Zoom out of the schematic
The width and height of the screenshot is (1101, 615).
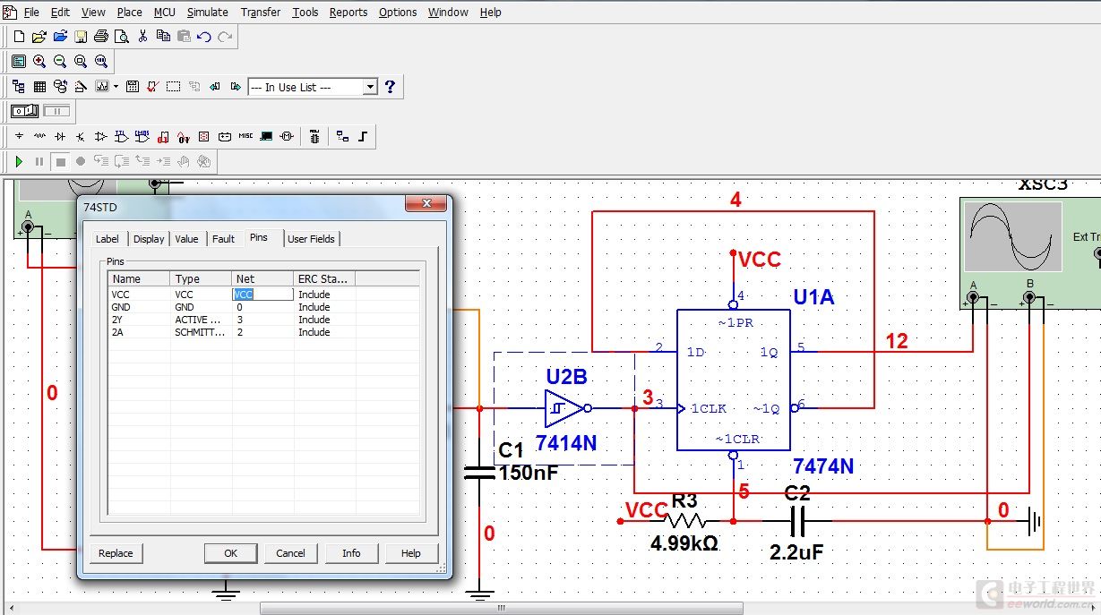tap(60, 61)
